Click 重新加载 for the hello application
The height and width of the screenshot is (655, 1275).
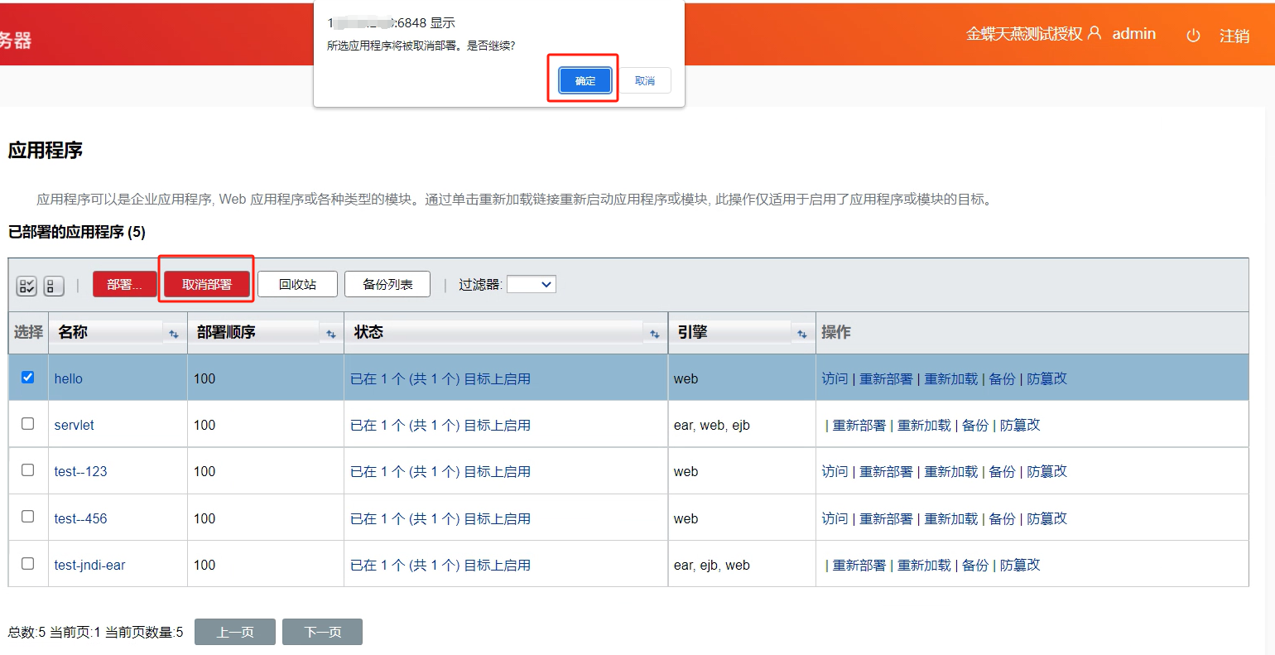[x=951, y=378]
